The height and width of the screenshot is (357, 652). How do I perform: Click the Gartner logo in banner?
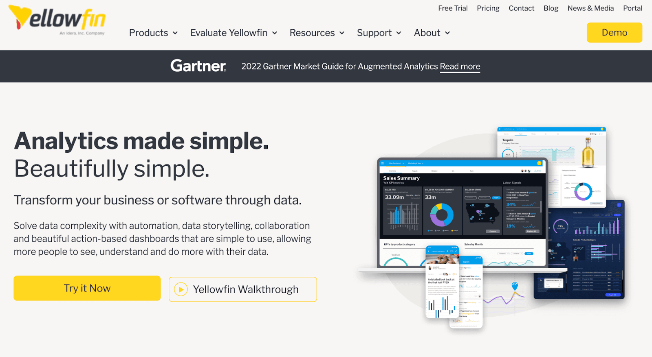[198, 66]
